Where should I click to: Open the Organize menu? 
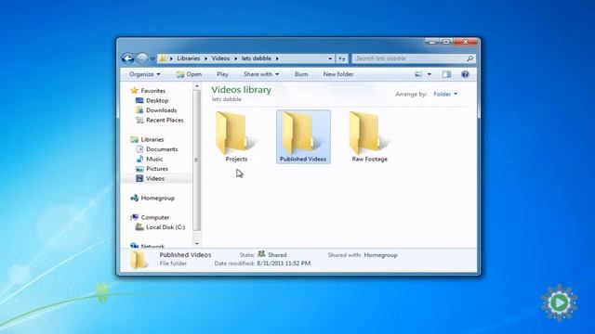pyautogui.click(x=145, y=74)
